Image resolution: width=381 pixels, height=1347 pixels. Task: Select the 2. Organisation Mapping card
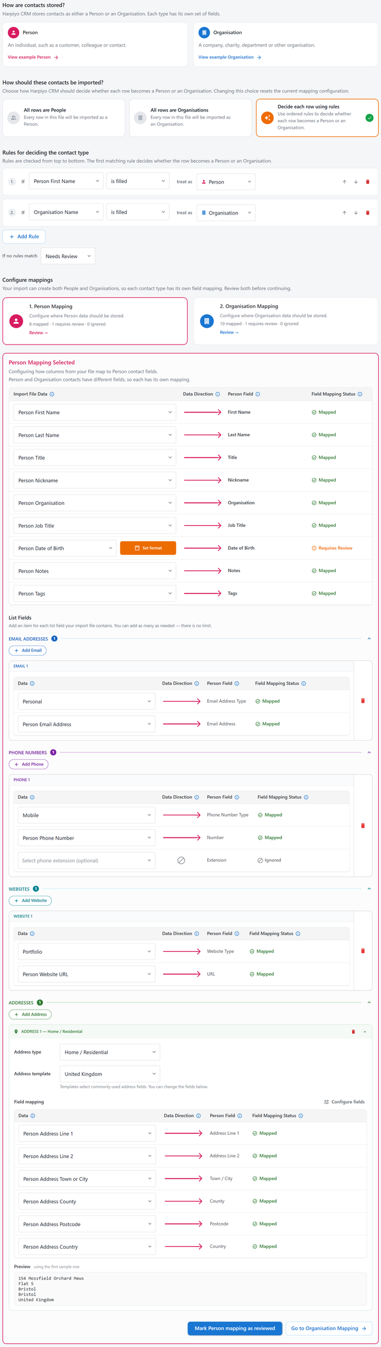pyautogui.click(x=286, y=321)
